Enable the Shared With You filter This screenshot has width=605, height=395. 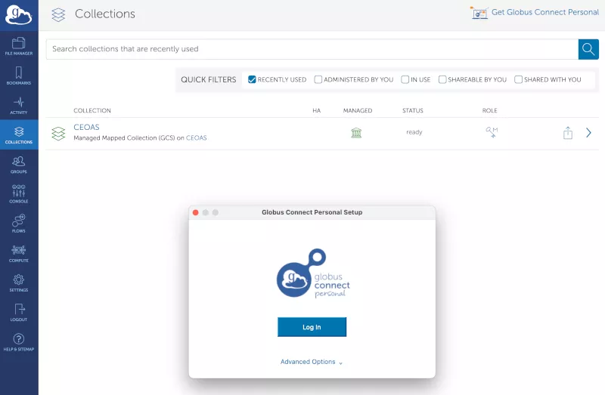click(518, 79)
